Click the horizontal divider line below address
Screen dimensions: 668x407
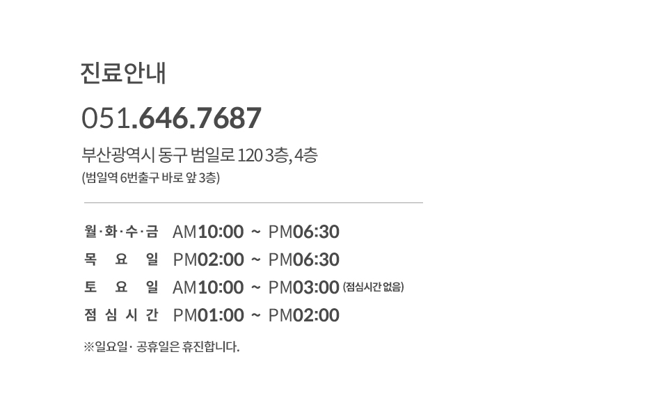coord(253,203)
